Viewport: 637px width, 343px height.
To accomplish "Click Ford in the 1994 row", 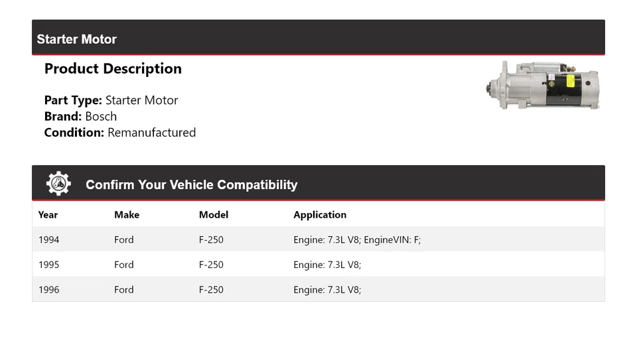I will 124,240.
